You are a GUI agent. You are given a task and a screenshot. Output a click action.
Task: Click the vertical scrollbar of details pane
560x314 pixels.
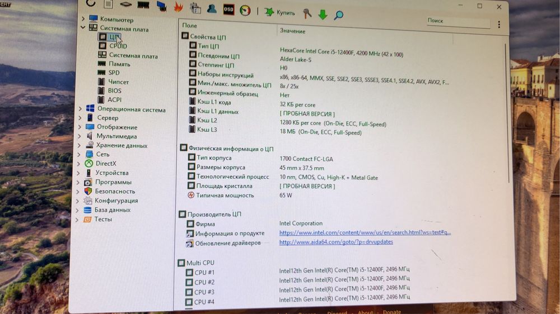[507, 113]
